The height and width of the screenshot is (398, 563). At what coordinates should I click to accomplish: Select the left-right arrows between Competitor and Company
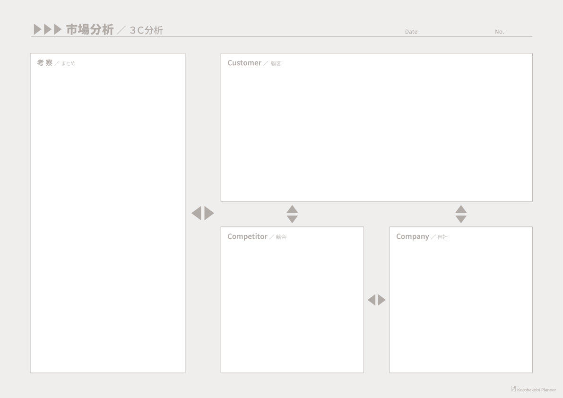click(377, 300)
